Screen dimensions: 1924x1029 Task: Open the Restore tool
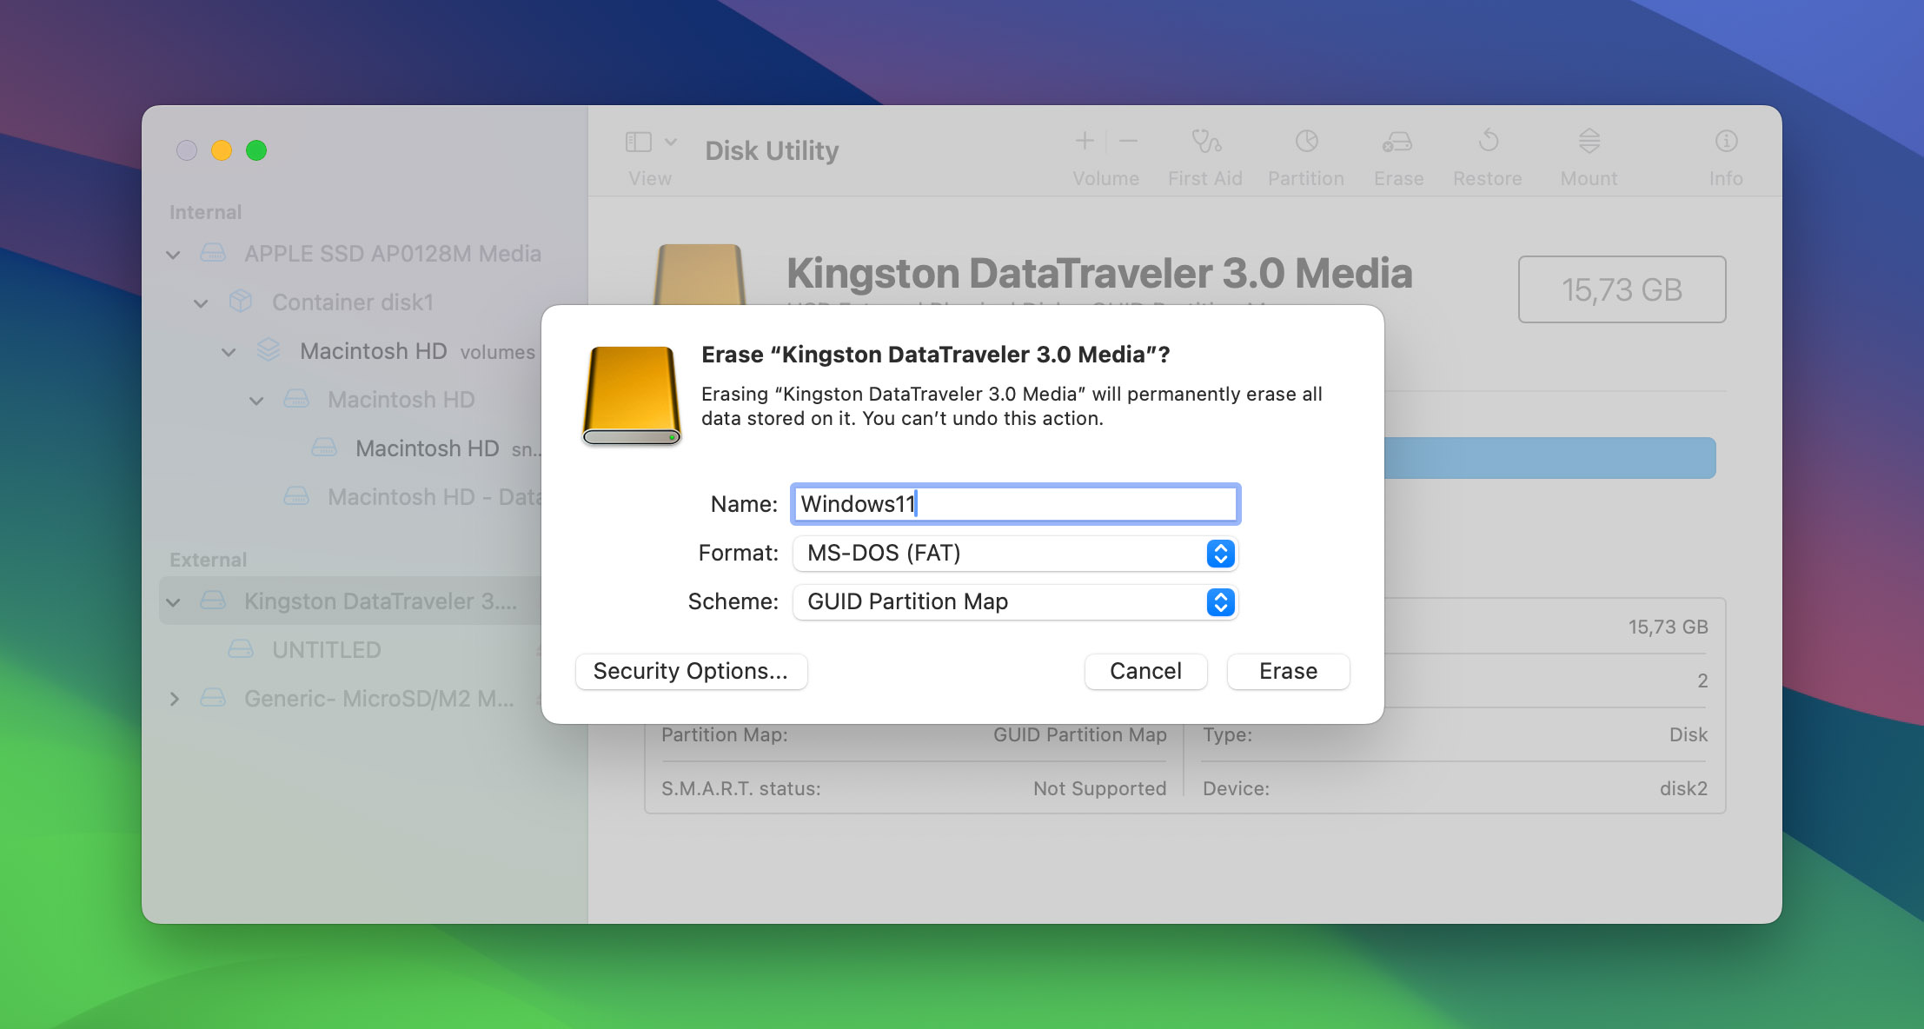pyautogui.click(x=1488, y=142)
